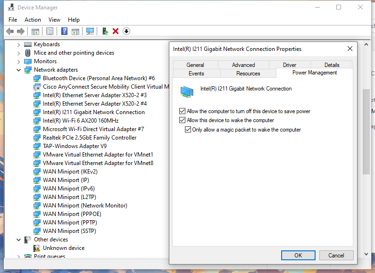Expand the Monitors category
375x273 pixels.
[18, 61]
